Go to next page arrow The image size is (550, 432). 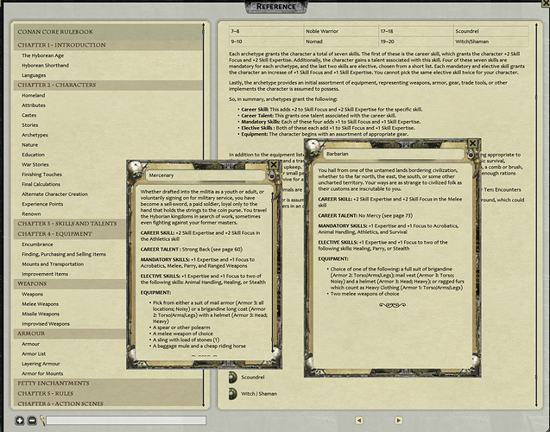(x=399, y=420)
